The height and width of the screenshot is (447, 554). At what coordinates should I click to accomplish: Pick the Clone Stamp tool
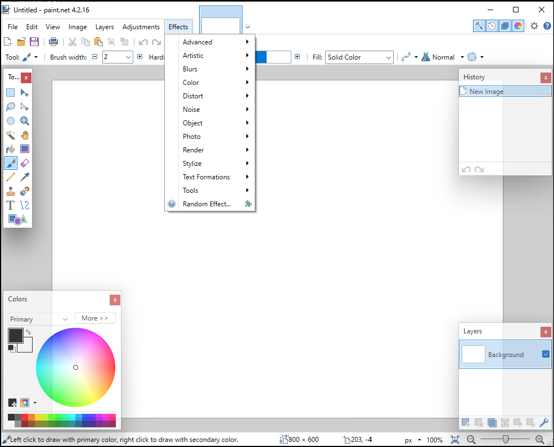[x=11, y=191]
